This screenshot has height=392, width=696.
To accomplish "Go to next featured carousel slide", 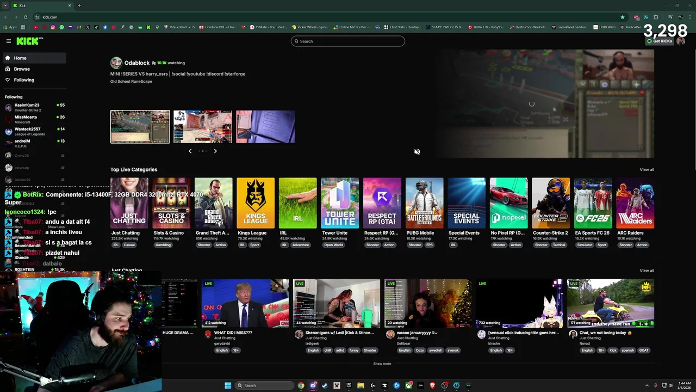I will (215, 151).
